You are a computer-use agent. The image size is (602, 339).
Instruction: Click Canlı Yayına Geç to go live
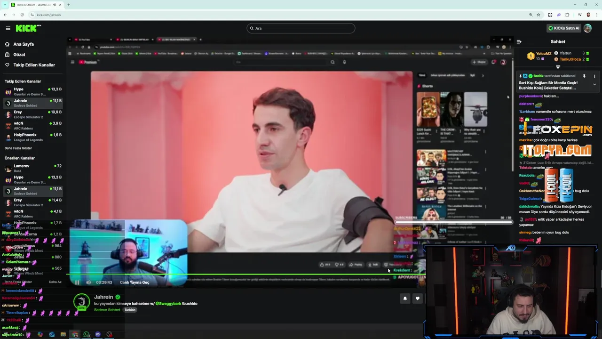[135, 282]
